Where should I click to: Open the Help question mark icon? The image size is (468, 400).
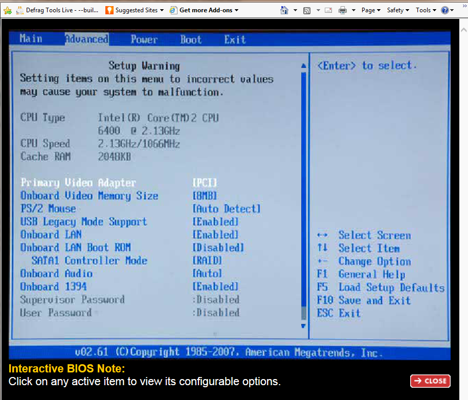point(445,10)
